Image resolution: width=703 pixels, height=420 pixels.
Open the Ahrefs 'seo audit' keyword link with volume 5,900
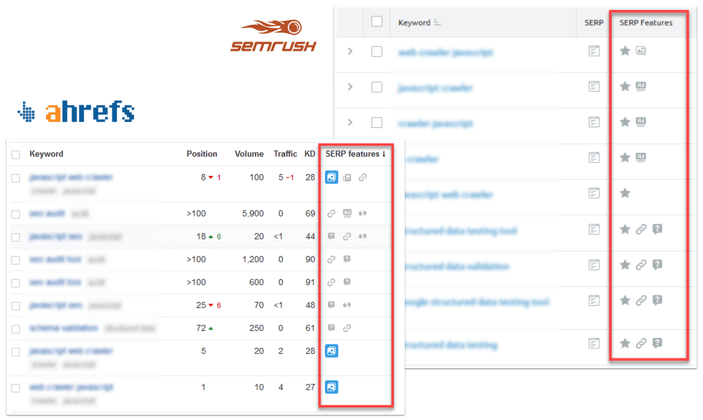pos(47,213)
